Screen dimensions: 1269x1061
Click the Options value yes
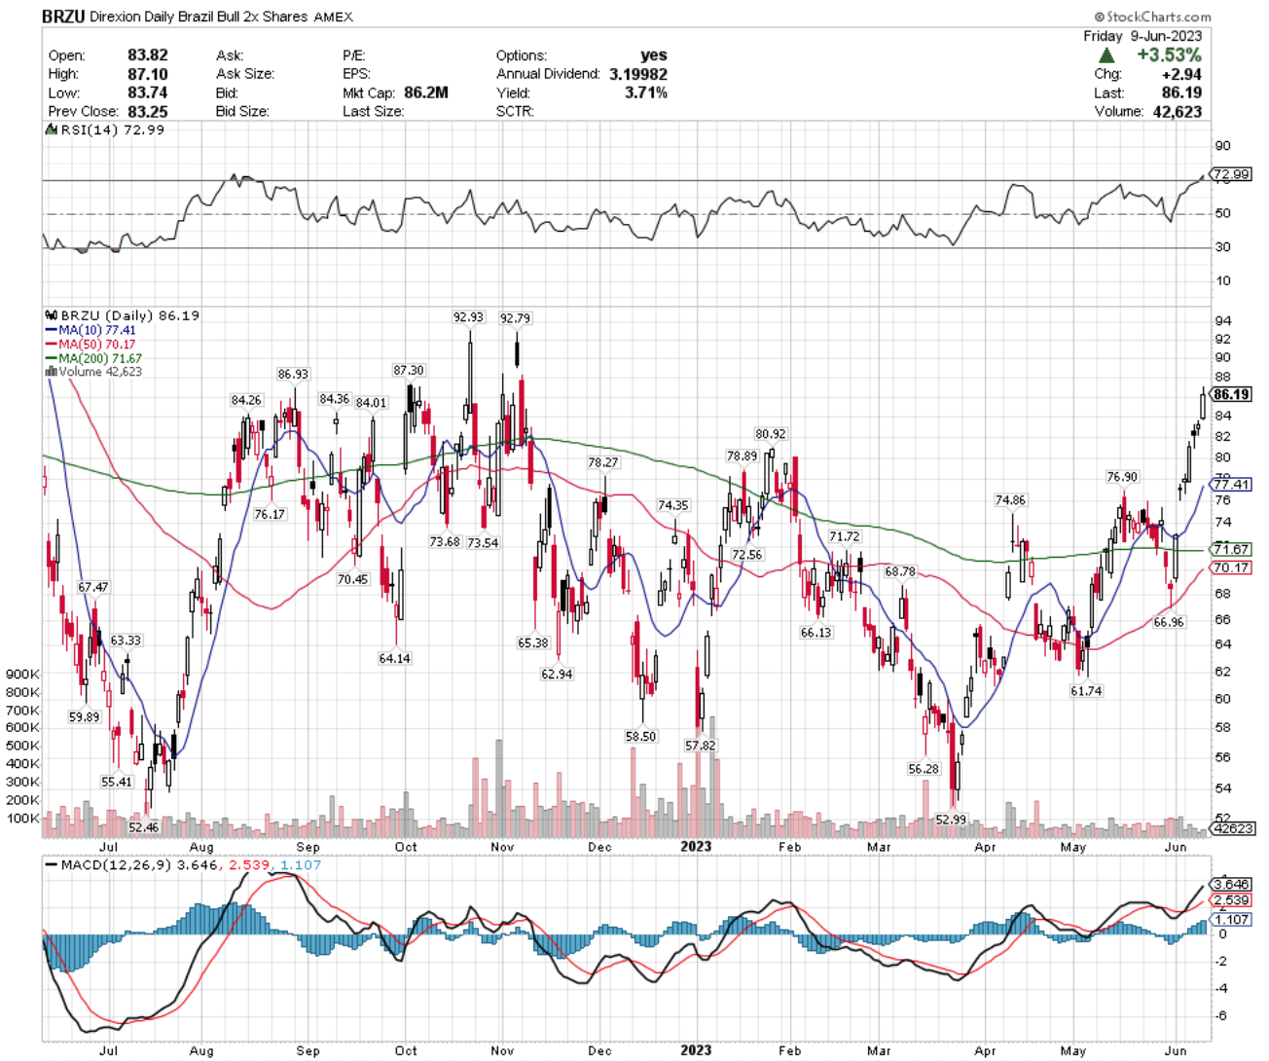pos(654,55)
